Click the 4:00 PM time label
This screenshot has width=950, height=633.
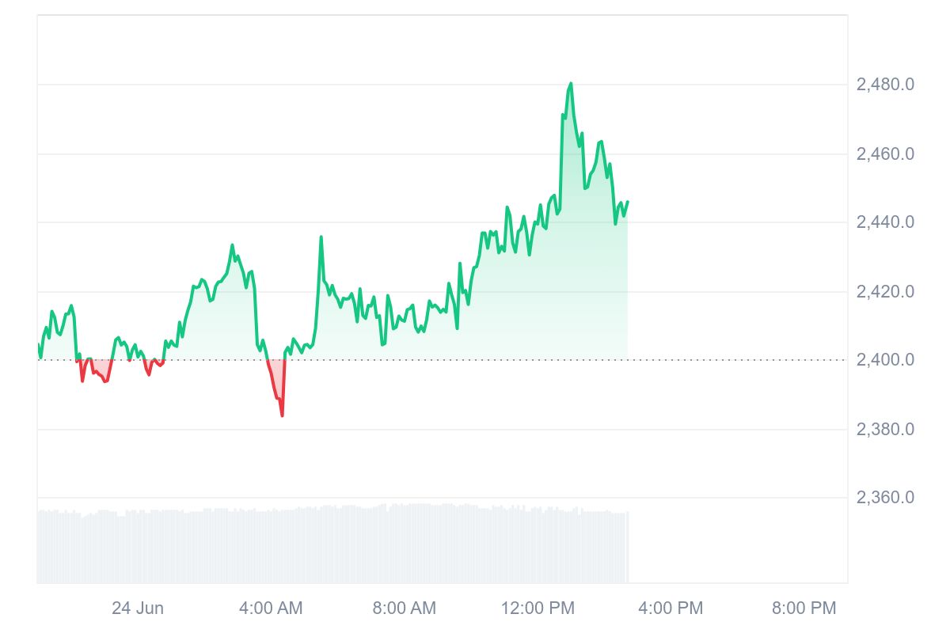click(671, 608)
